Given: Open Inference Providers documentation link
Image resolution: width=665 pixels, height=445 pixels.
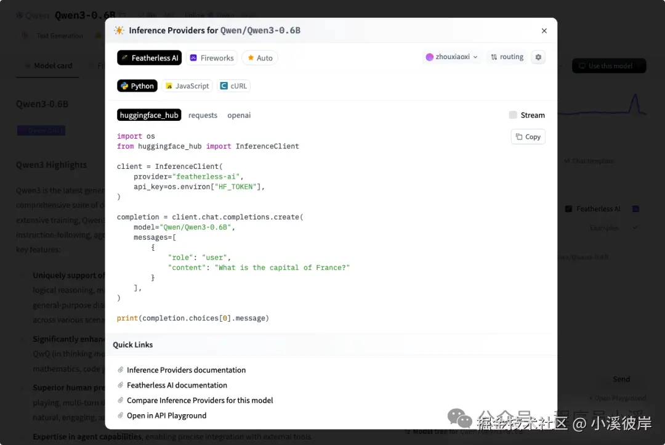Looking at the screenshot, I should pos(186,370).
